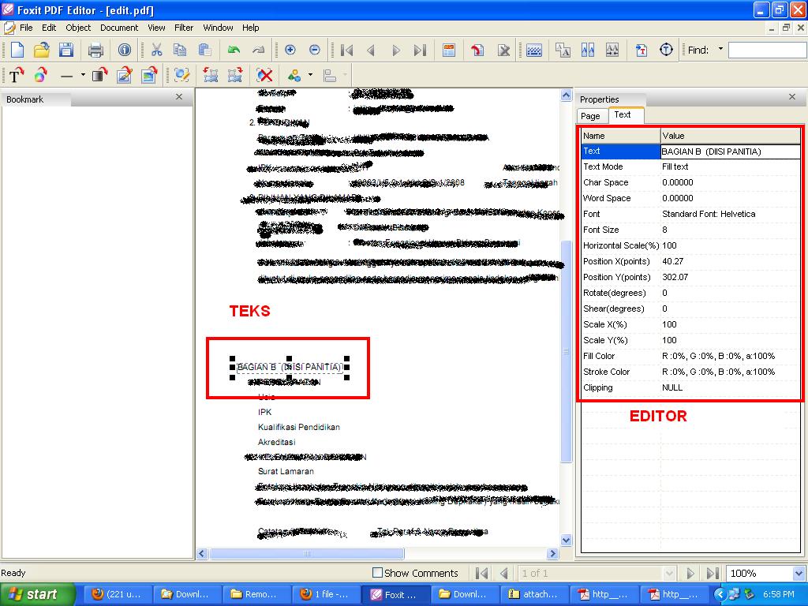Viewport: 808px width, 606px height.
Task: Zoom in with the plus magnifier icon
Action: (290, 50)
